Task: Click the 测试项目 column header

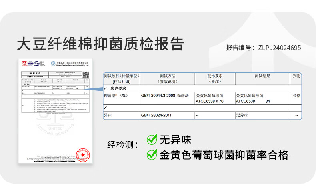Action: click(x=122, y=78)
